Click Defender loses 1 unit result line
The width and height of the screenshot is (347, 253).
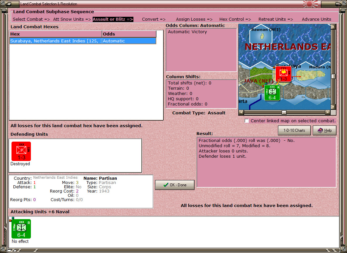222,156
